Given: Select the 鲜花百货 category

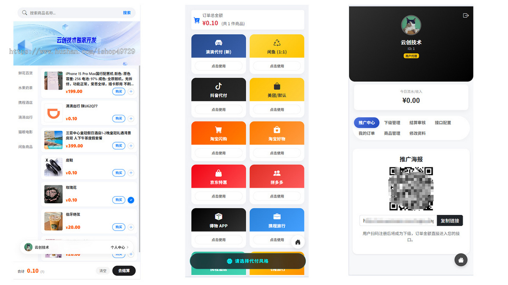Looking at the screenshot, I should pos(25,73).
